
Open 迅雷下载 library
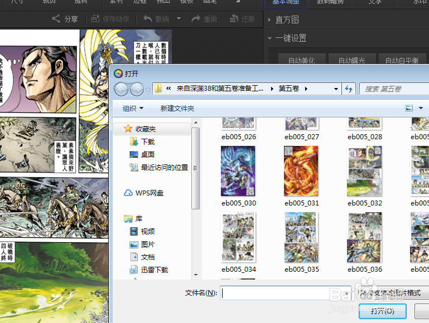pyautogui.click(x=155, y=270)
